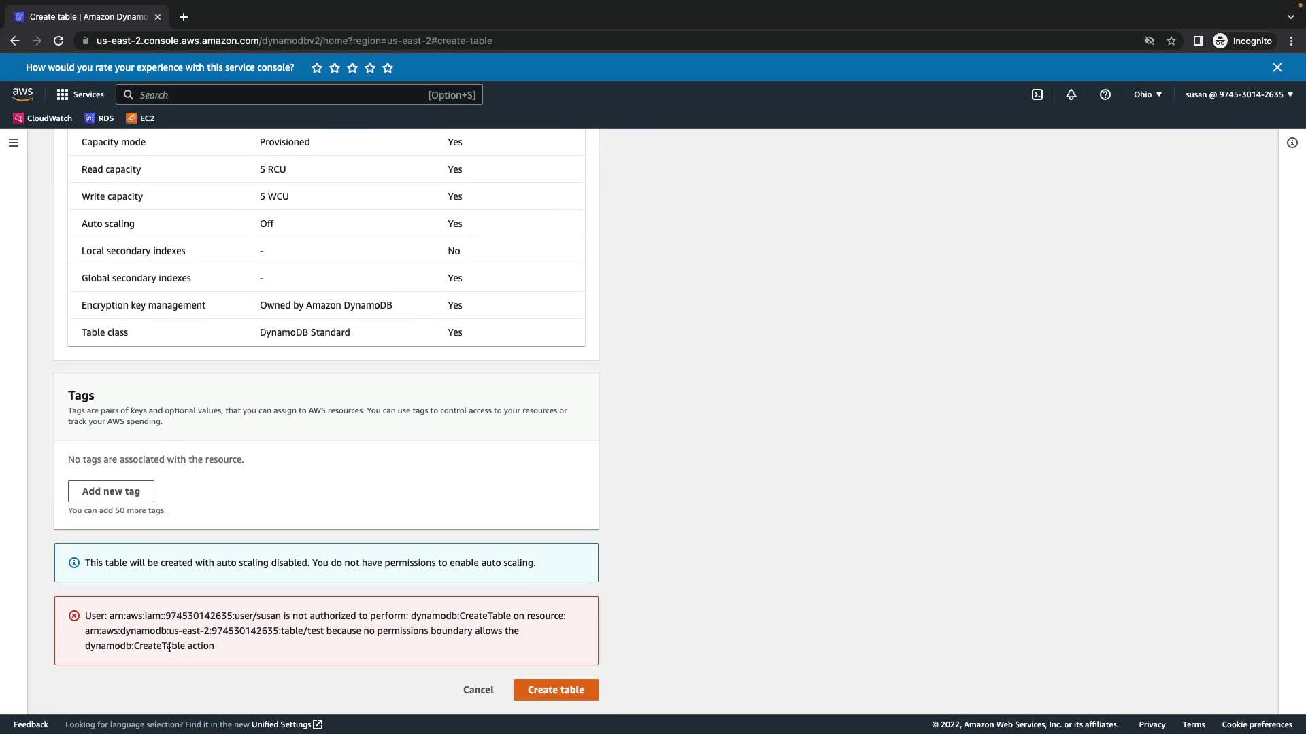The image size is (1306, 734).
Task: Open CloudWatch favorite shortcut
Action: (x=43, y=118)
